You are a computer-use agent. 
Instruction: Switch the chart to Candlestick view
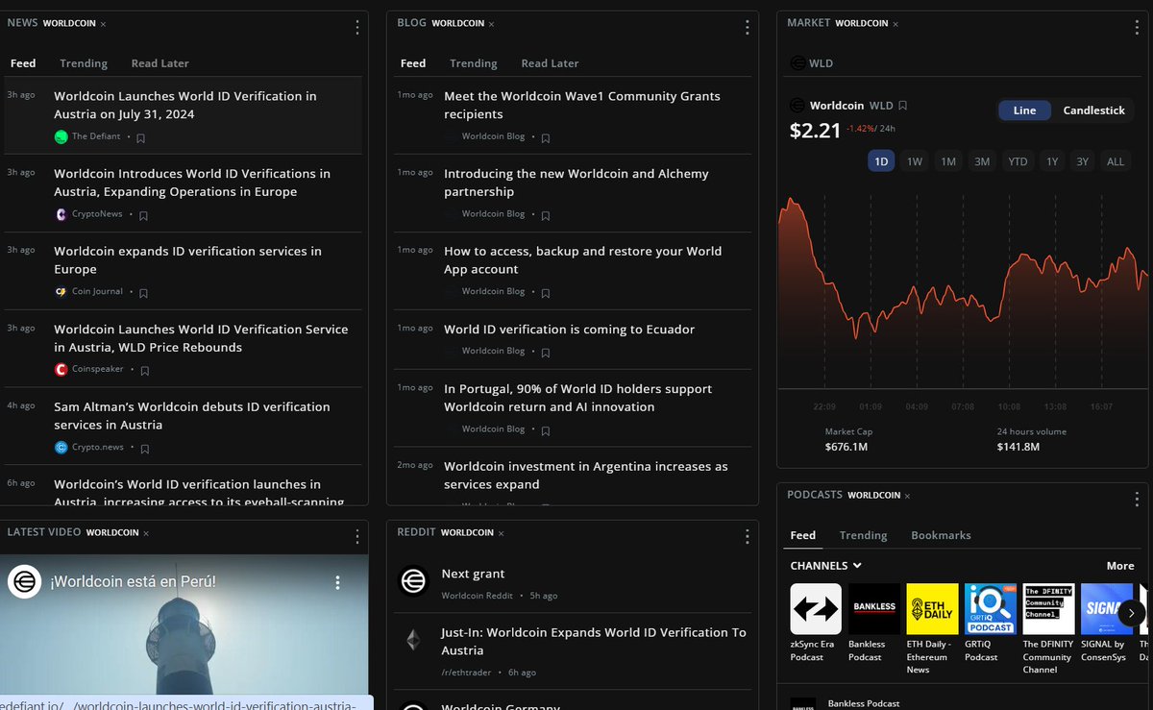[1094, 110]
